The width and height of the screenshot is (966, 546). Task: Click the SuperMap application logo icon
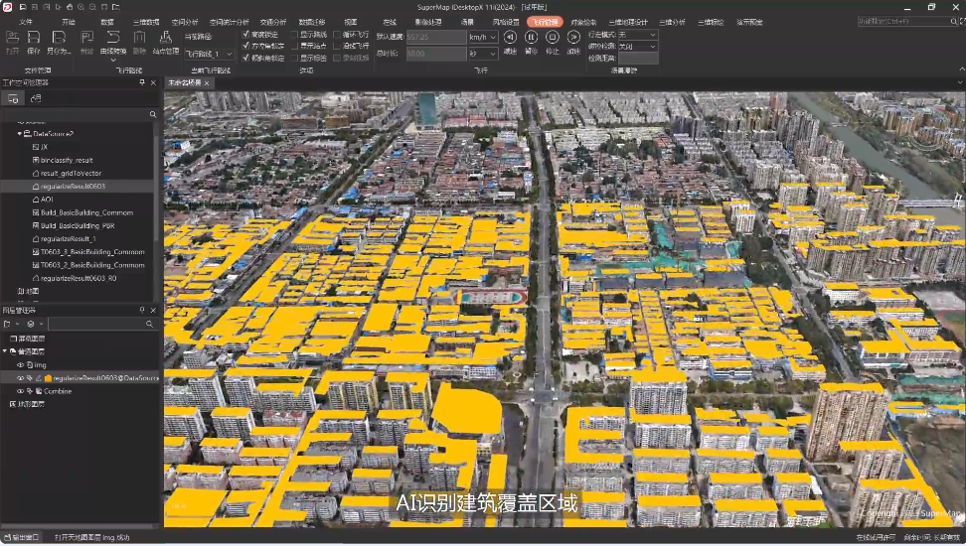7,7
